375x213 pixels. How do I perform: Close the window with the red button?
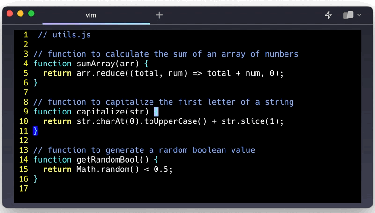pos(10,14)
